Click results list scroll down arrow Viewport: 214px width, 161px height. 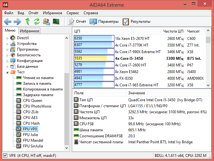[208, 85]
